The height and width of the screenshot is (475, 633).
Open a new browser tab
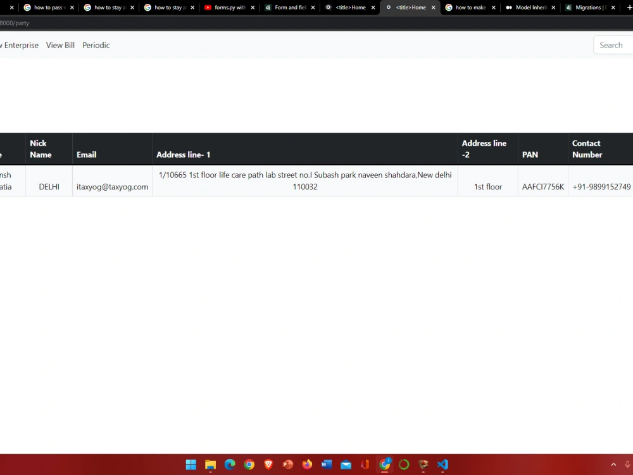click(x=629, y=8)
